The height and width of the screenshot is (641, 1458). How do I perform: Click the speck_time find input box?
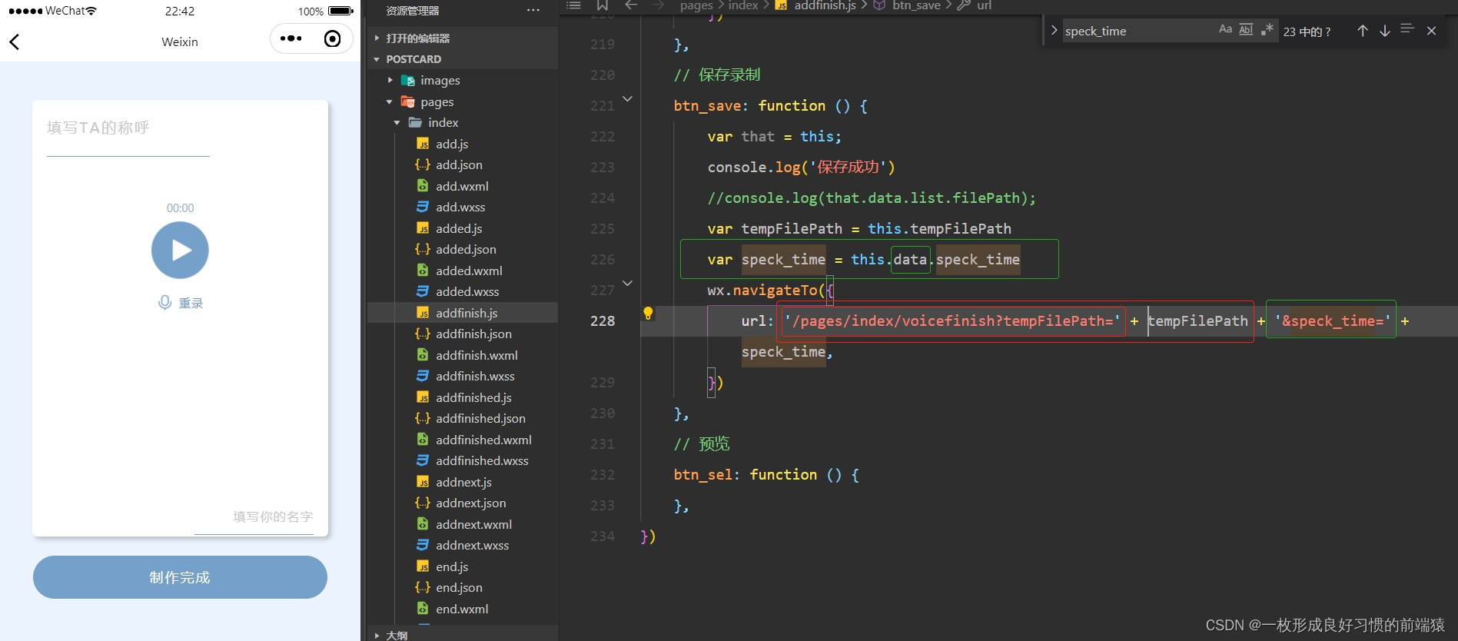point(1138,31)
